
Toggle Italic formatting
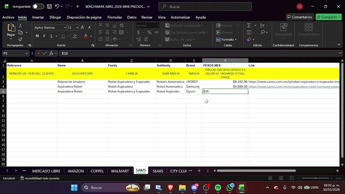pyautogui.click(x=44, y=36)
